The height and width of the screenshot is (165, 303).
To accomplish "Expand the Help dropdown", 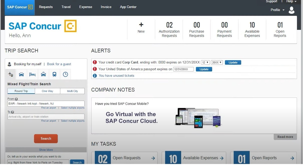I will 291,2.
